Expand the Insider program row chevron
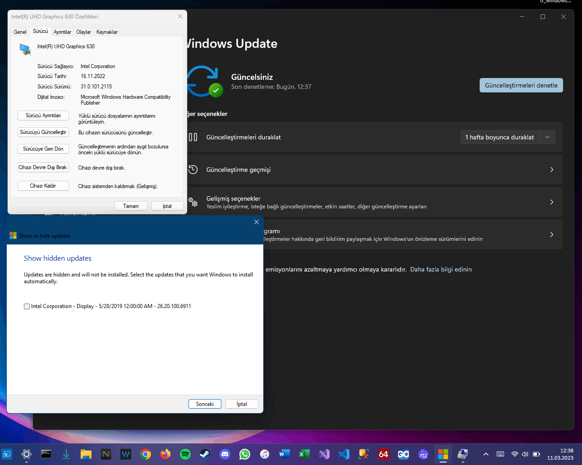Screen dimensions: 582x465 (552, 235)
